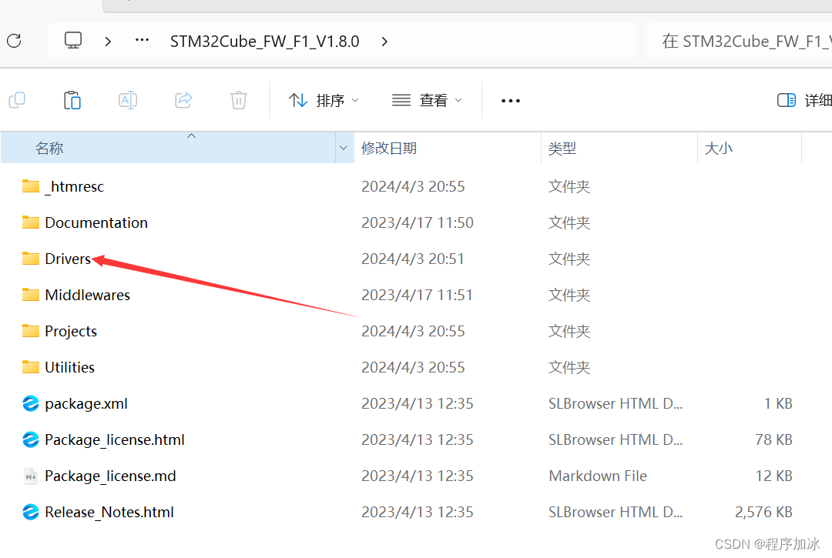Select the Projects folder icon
Viewport: 832px width, 558px height.
click(x=31, y=331)
